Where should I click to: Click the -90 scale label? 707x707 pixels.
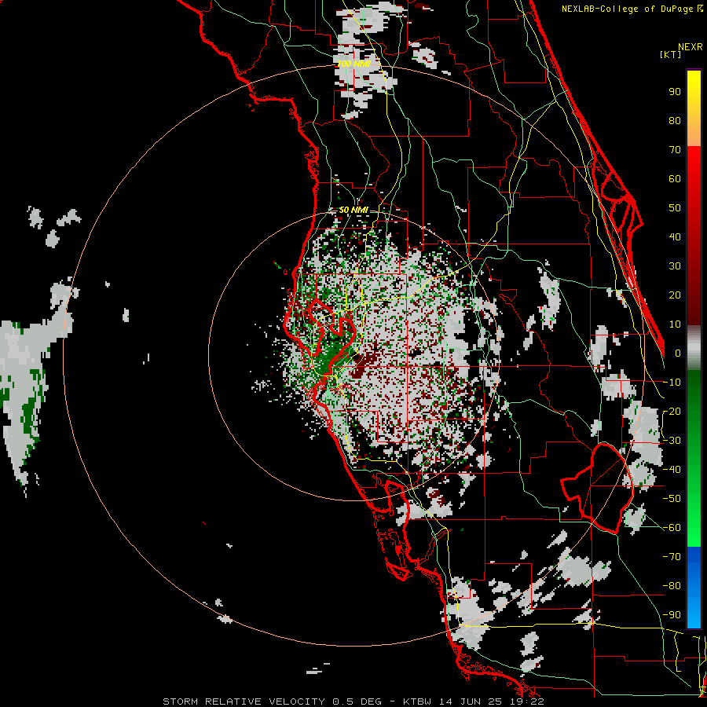pyautogui.click(x=672, y=615)
